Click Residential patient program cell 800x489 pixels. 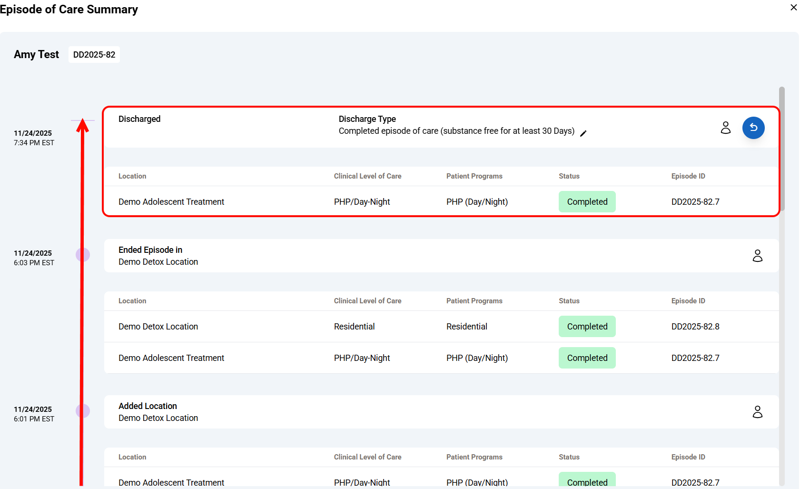(x=466, y=327)
